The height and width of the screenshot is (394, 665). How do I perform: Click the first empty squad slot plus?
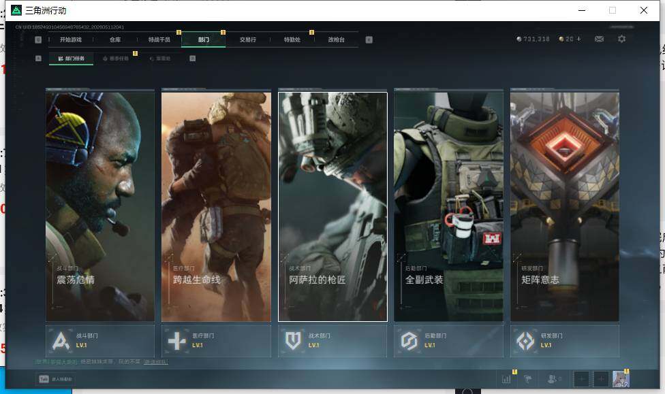click(x=582, y=379)
